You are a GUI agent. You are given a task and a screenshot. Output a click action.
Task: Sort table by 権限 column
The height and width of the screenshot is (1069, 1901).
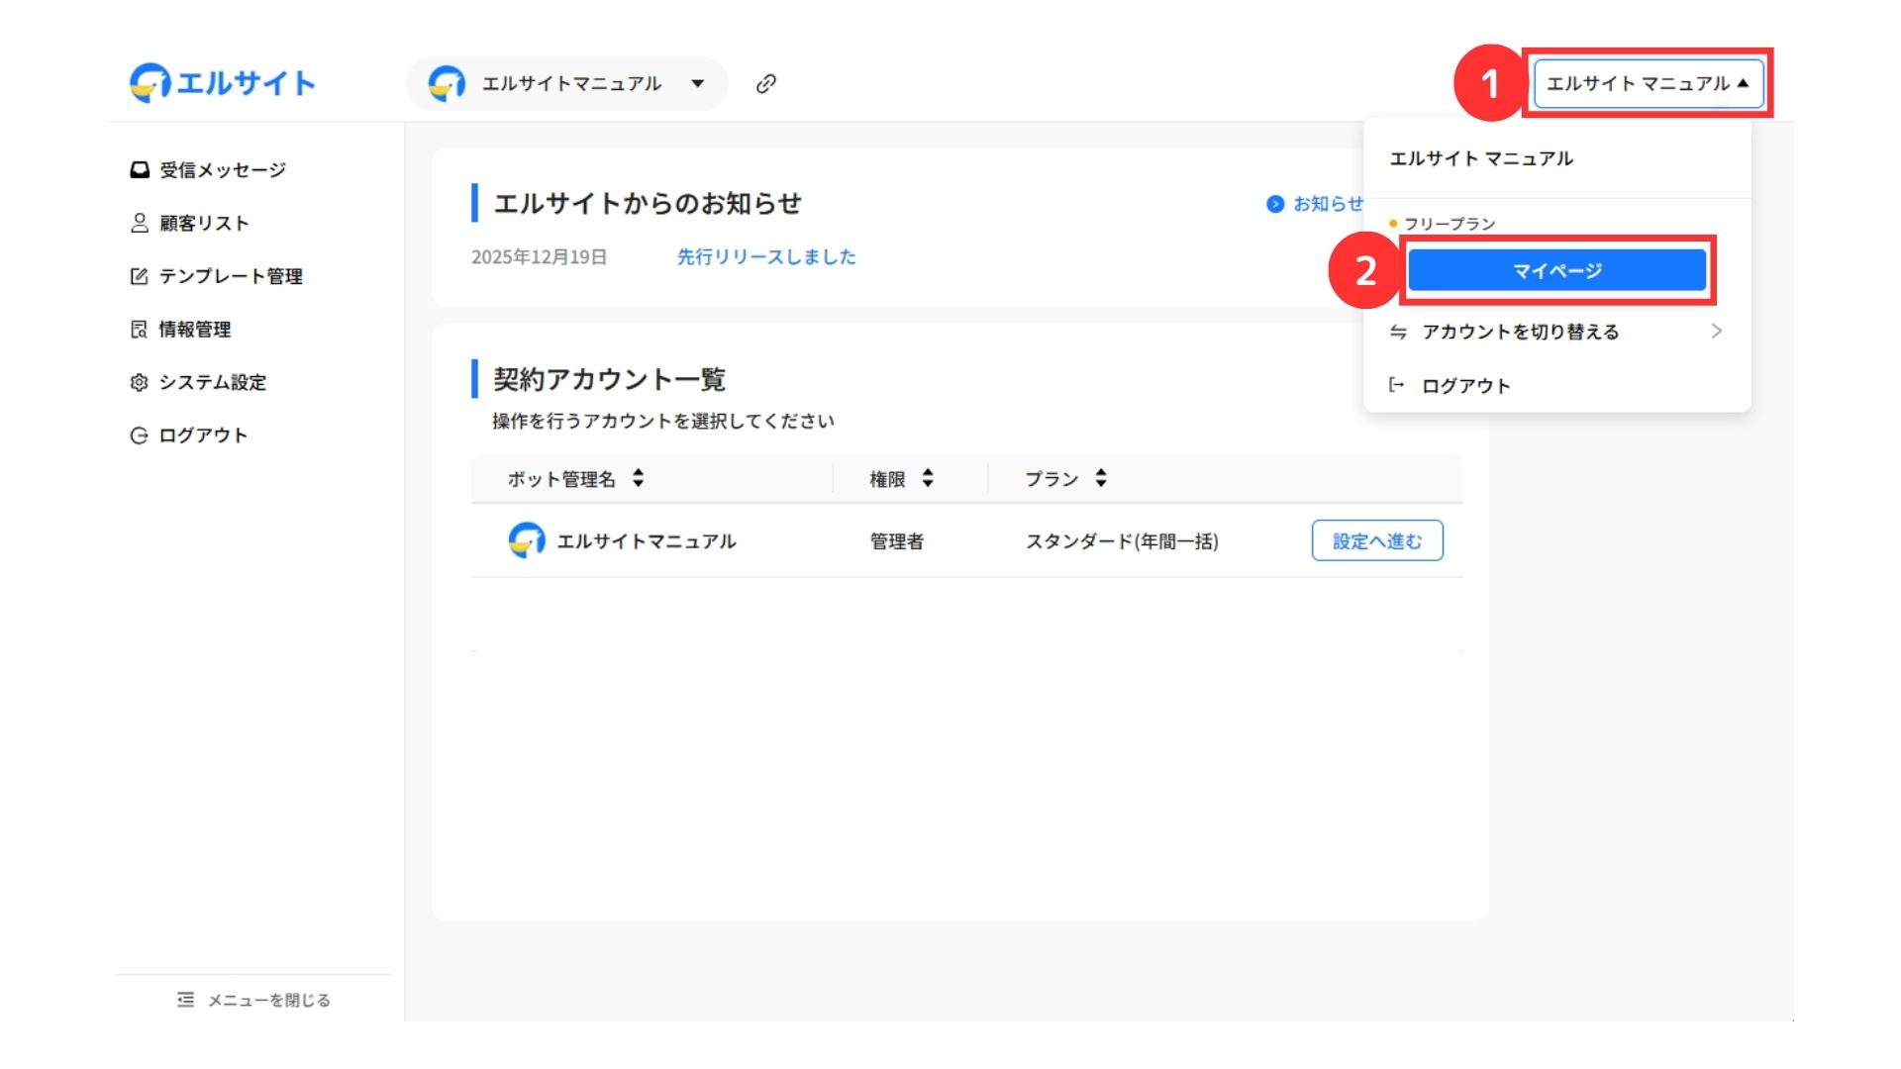click(x=928, y=479)
